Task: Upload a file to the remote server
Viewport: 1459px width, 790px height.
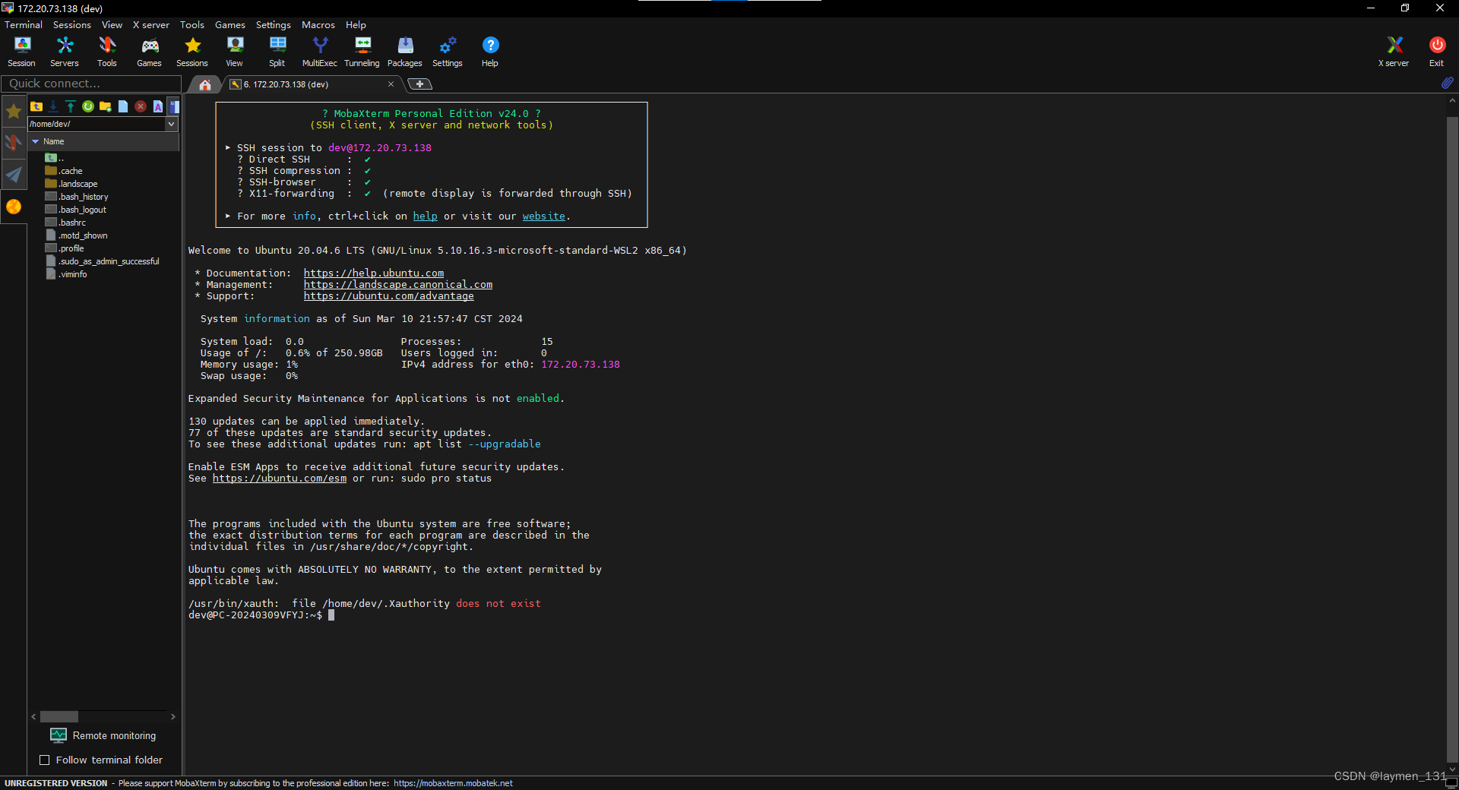Action: [x=71, y=106]
